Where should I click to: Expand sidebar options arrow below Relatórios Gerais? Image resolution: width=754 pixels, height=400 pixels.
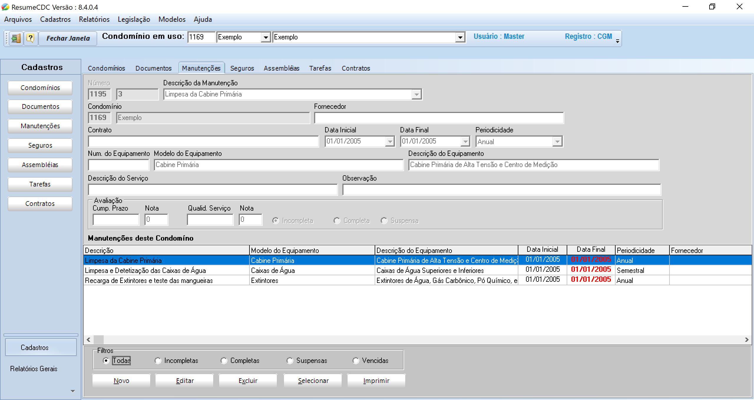(72, 391)
